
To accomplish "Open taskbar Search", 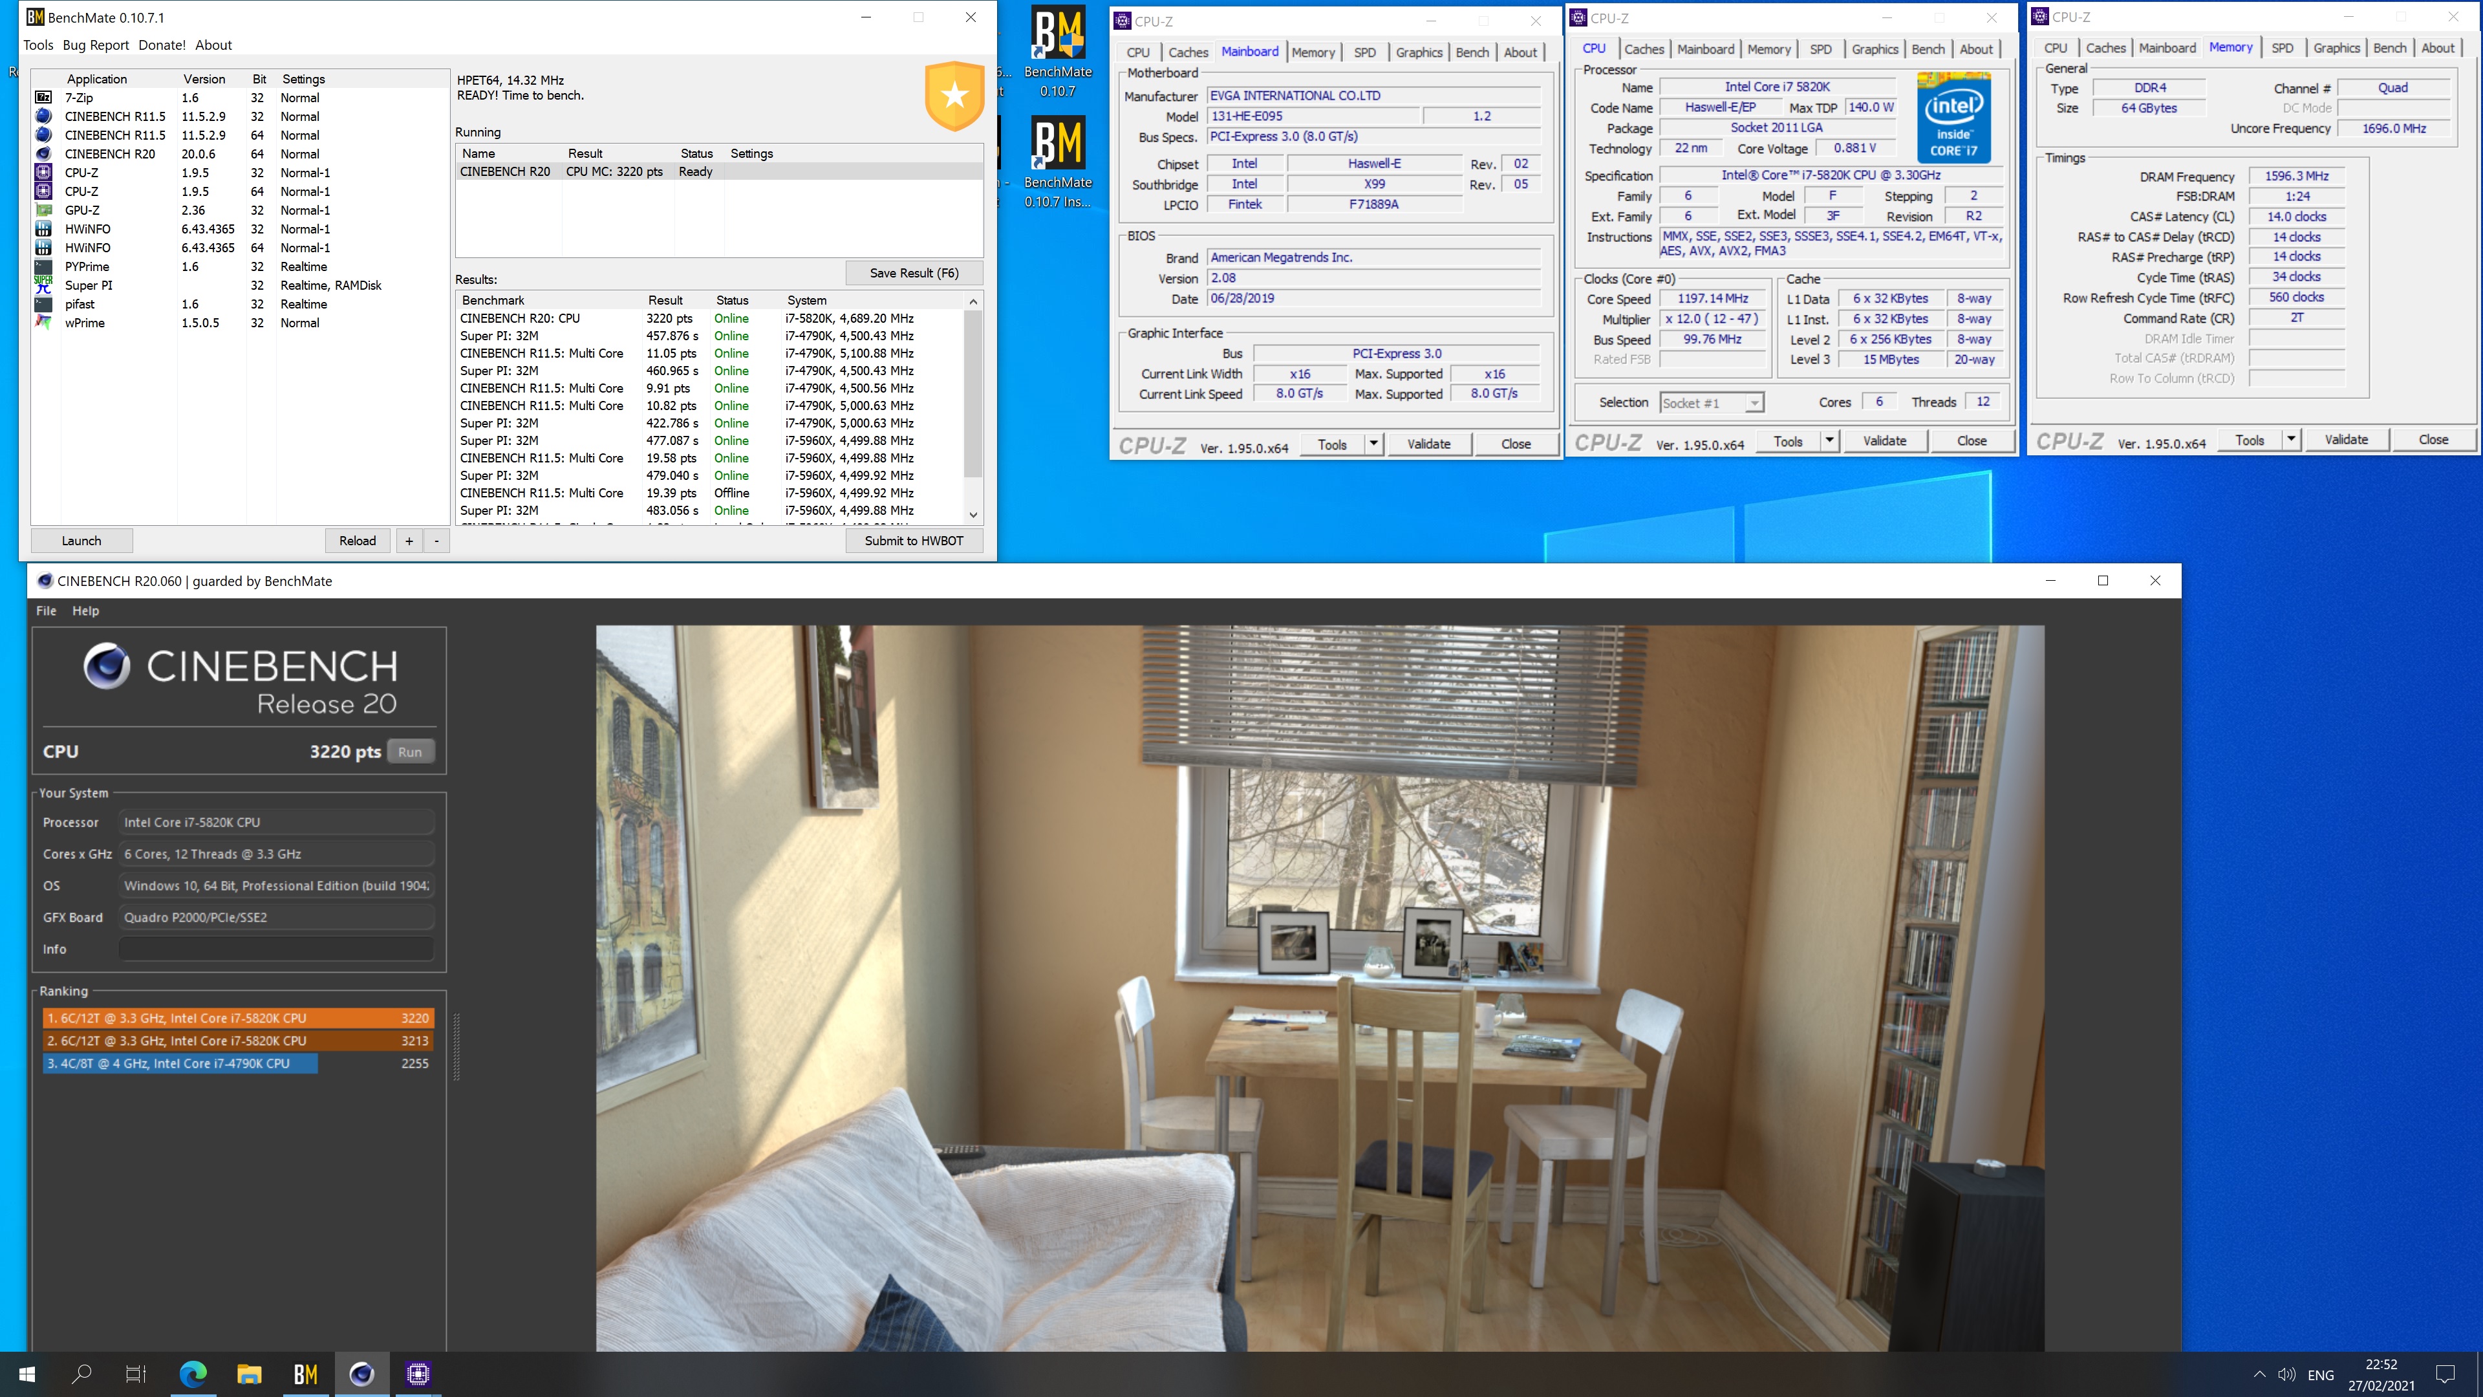I will click(x=82, y=1374).
